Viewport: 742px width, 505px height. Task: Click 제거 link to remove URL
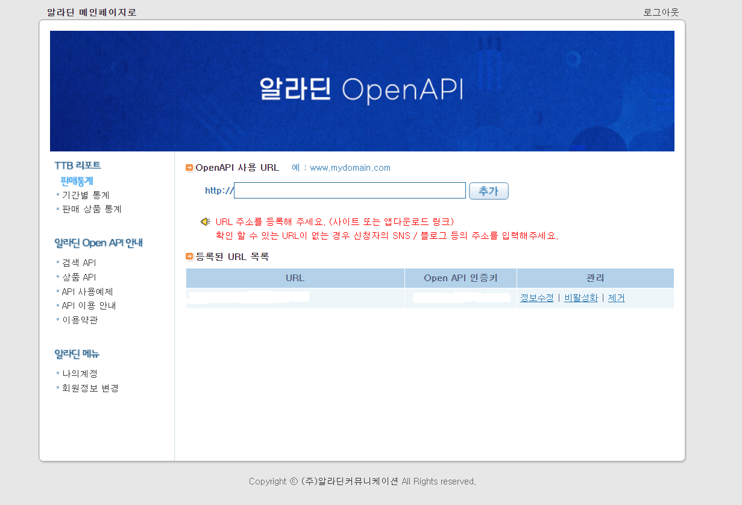[x=616, y=298]
